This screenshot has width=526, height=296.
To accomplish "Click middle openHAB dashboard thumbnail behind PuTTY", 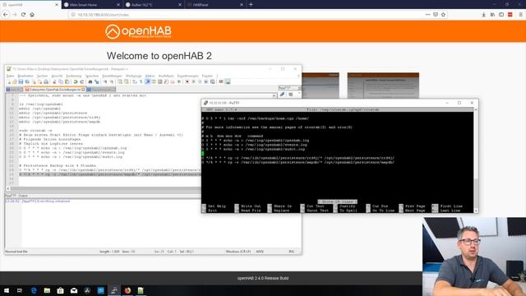I will [321, 86].
